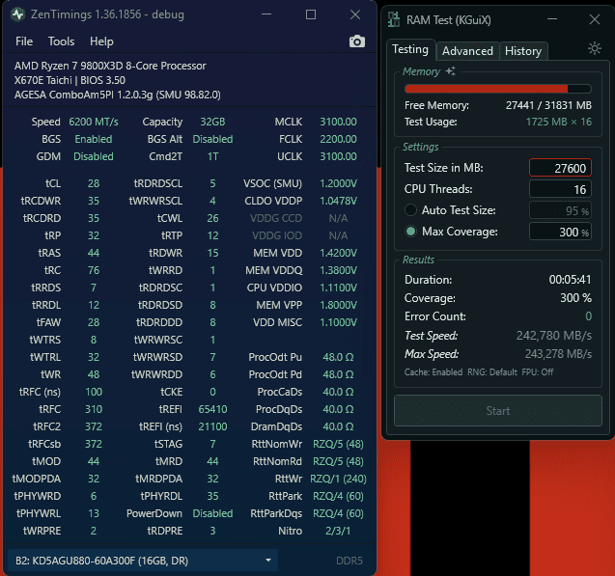Click the GDM Disabled value

point(94,156)
